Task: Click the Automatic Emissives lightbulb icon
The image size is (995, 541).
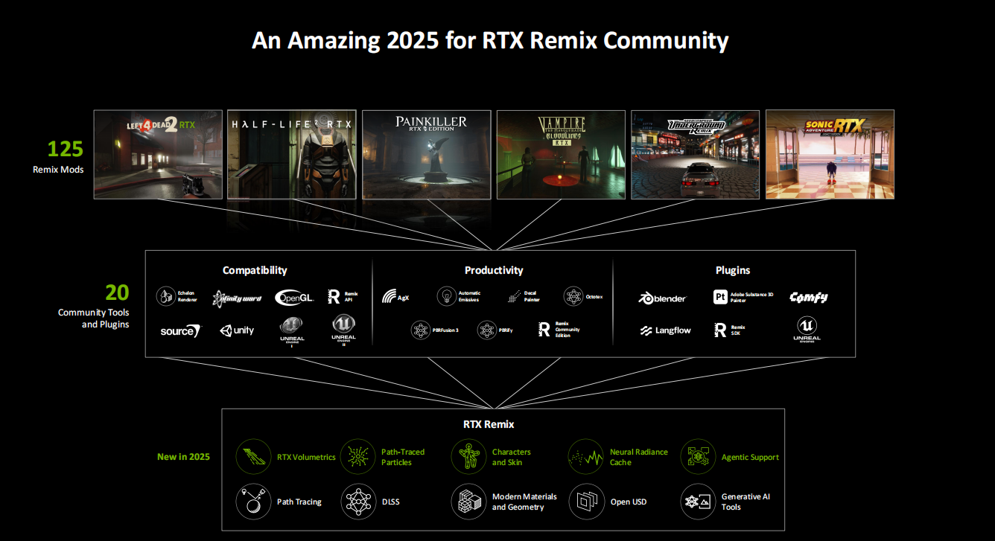Action: point(446,296)
